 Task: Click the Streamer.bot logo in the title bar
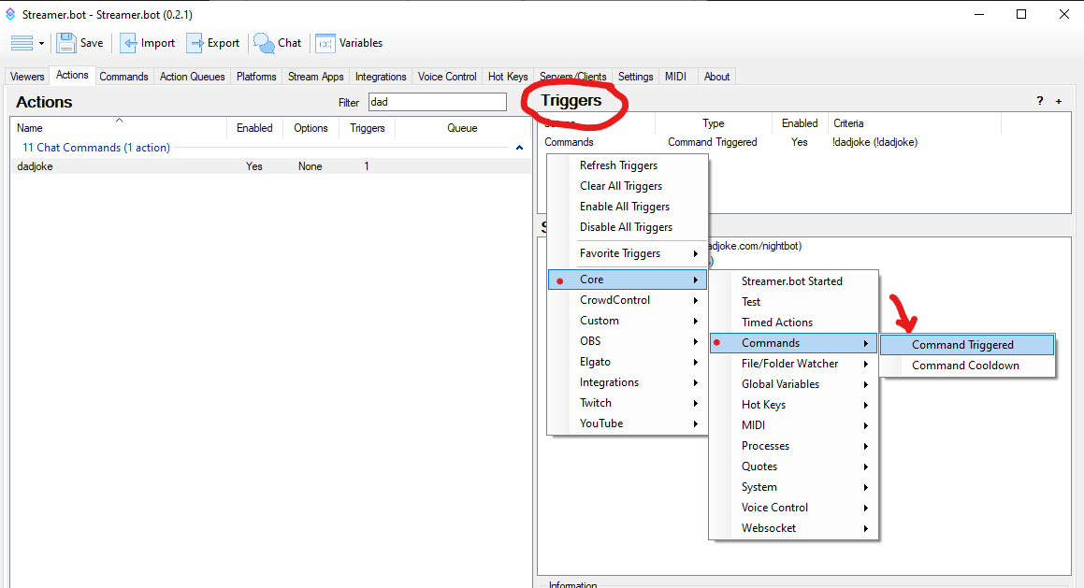point(10,14)
